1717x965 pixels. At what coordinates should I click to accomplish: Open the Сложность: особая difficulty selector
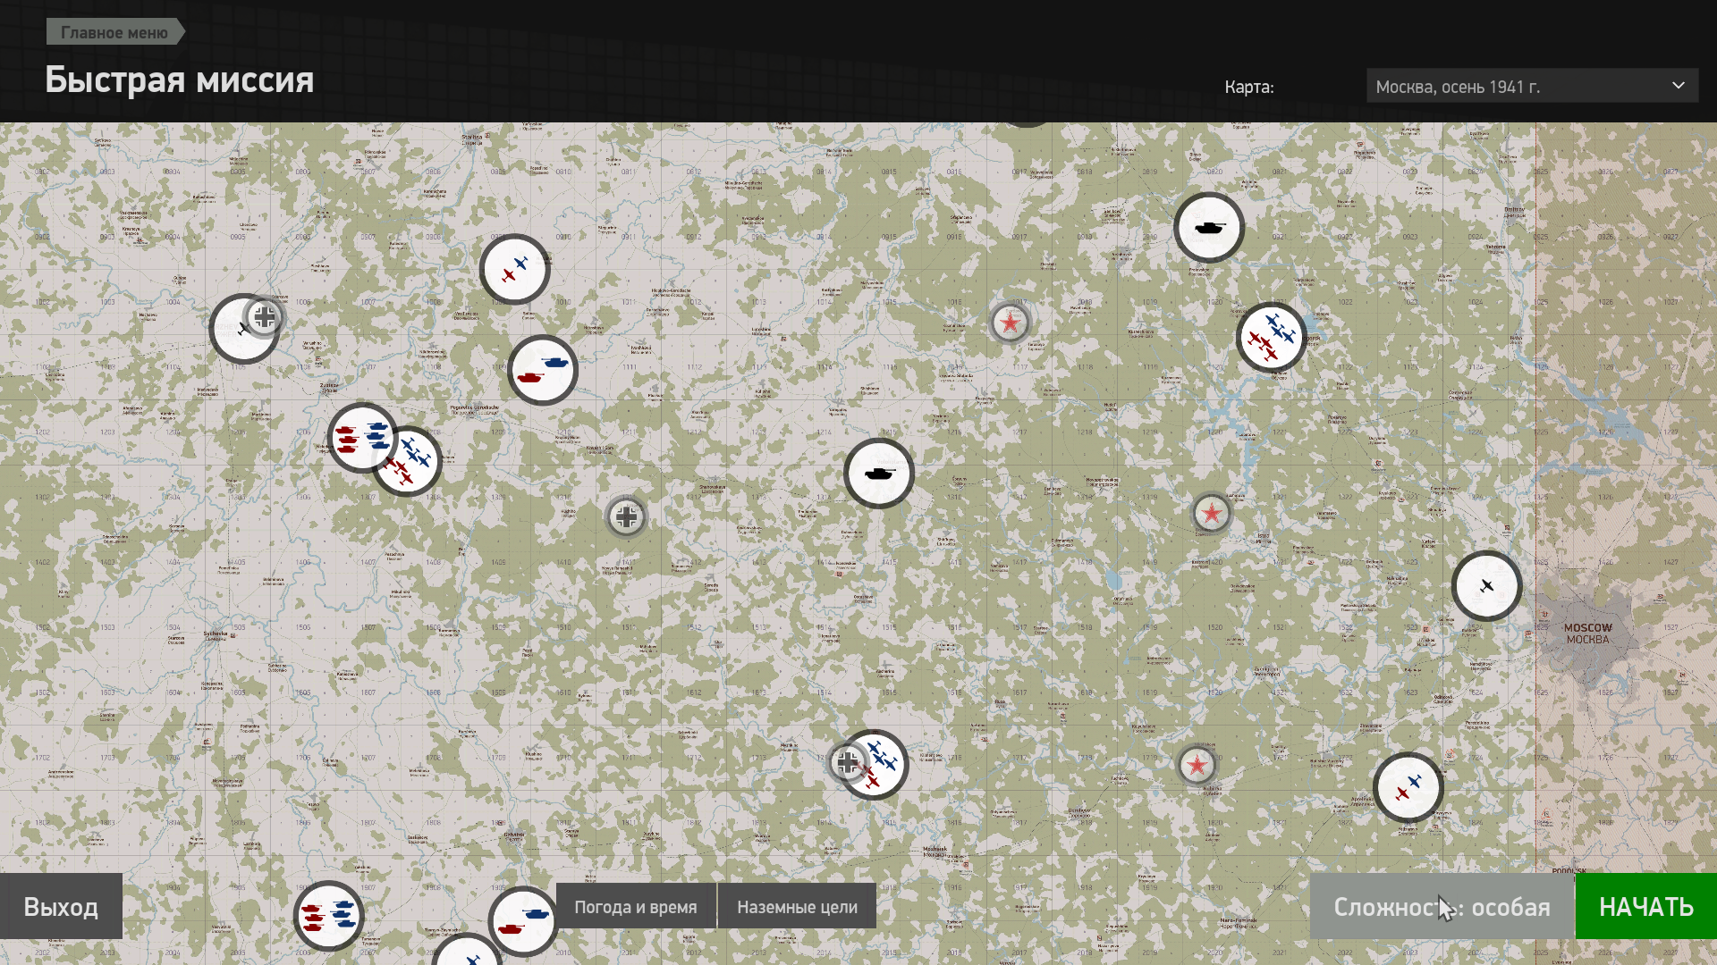click(x=1442, y=907)
